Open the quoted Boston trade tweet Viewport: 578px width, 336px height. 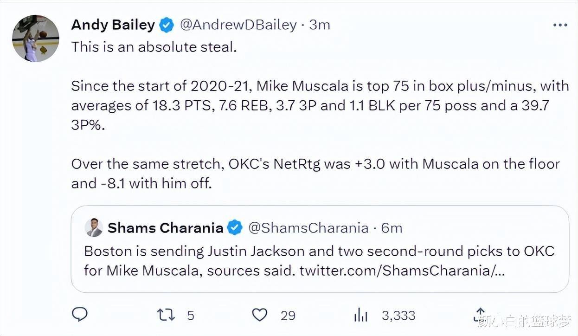tap(320, 249)
